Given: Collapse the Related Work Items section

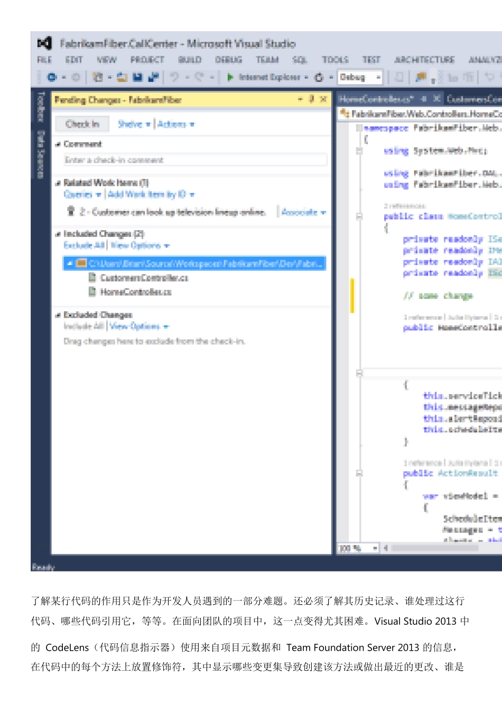Looking at the screenshot, I should tap(58, 183).
